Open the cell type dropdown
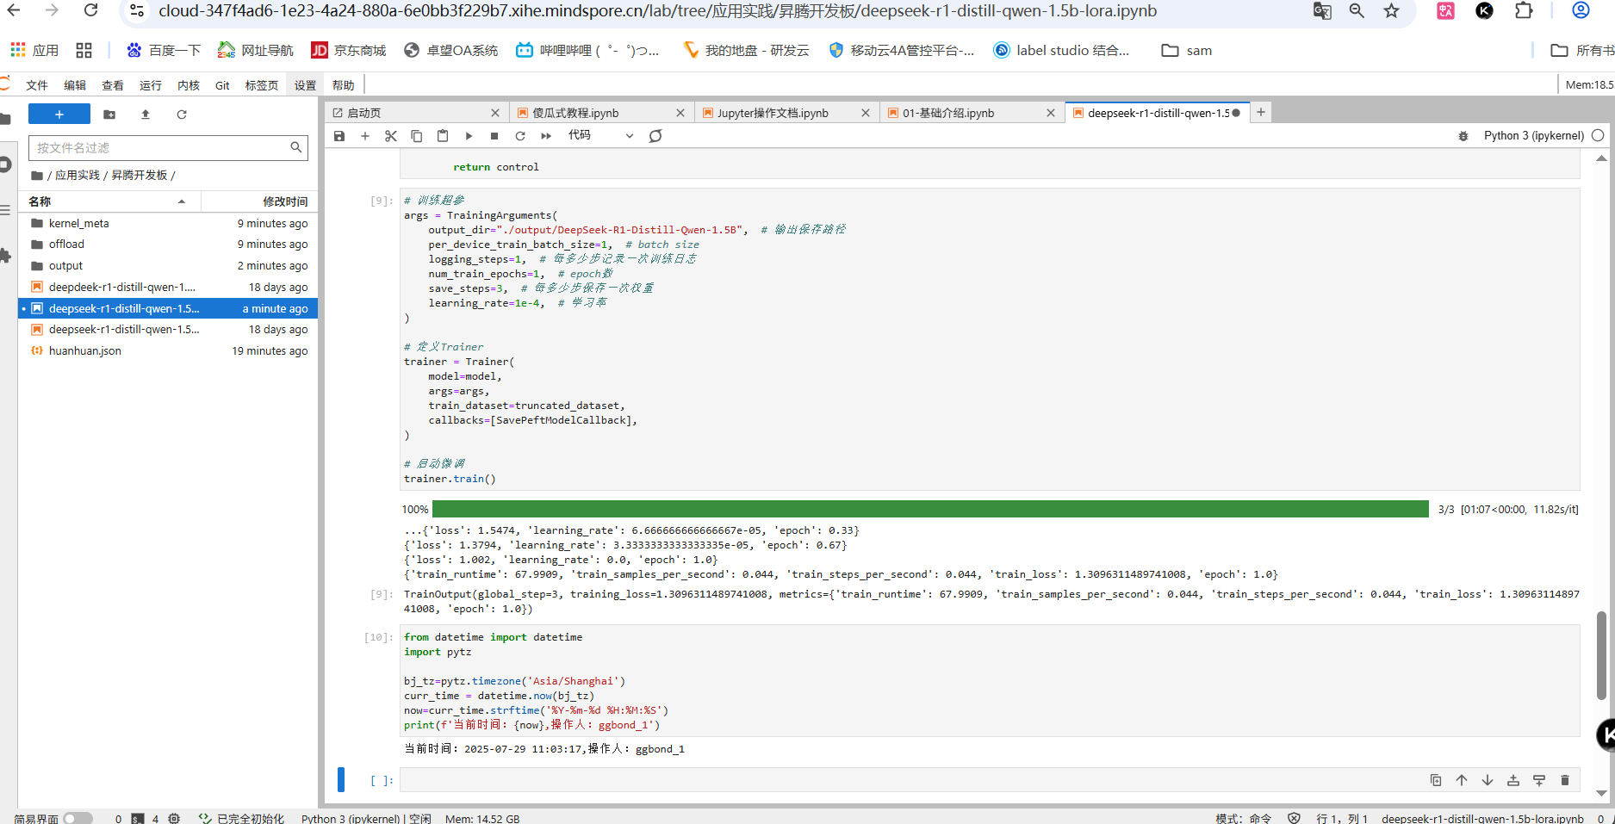 [600, 136]
